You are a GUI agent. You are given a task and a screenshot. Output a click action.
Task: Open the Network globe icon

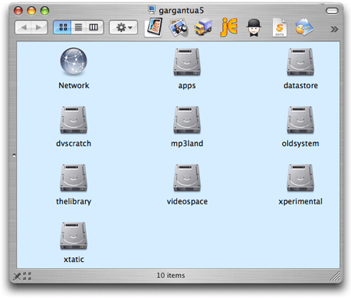pos(73,62)
